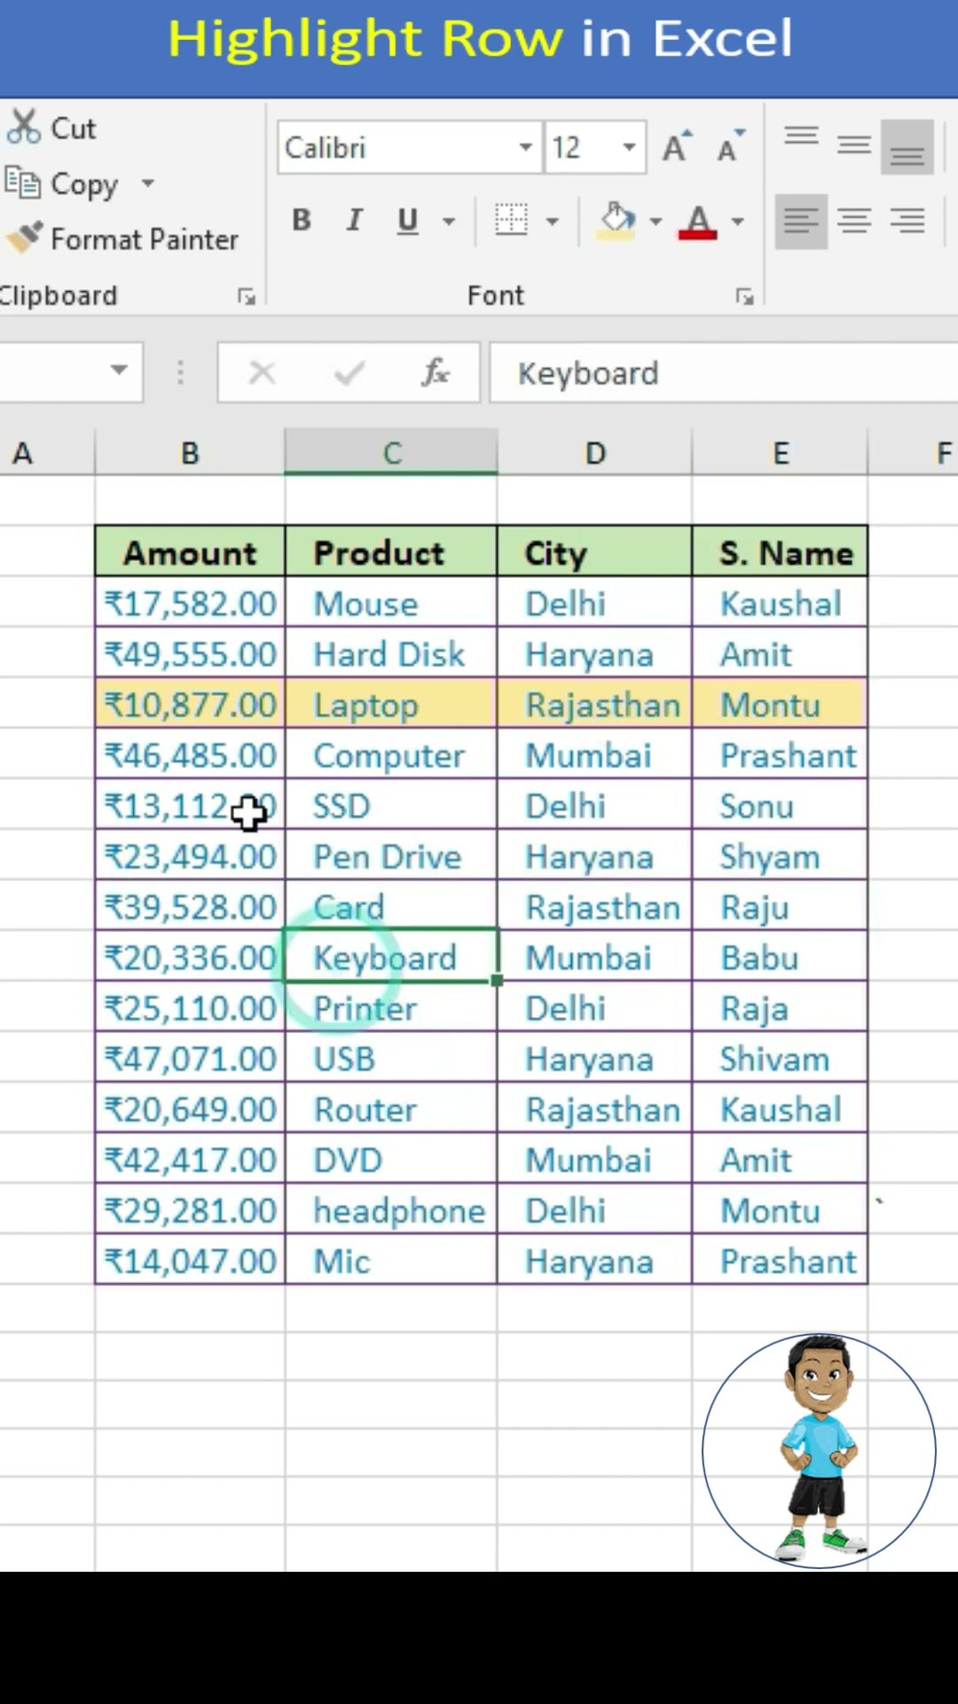This screenshot has height=1704, width=958.
Task: Toggle Italic formatting
Action: coord(355,220)
